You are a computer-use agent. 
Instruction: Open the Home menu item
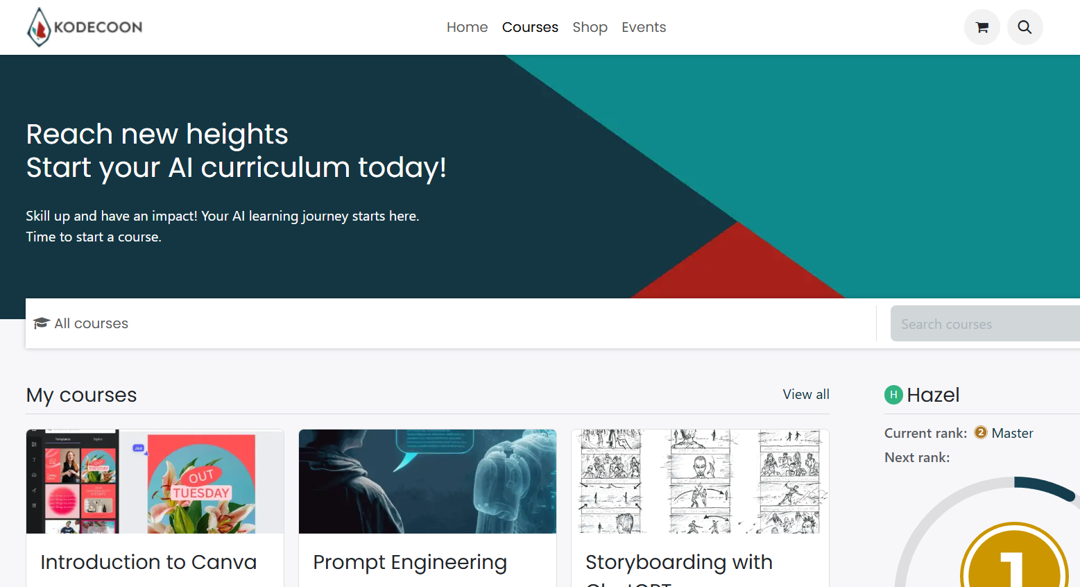point(467,27)
